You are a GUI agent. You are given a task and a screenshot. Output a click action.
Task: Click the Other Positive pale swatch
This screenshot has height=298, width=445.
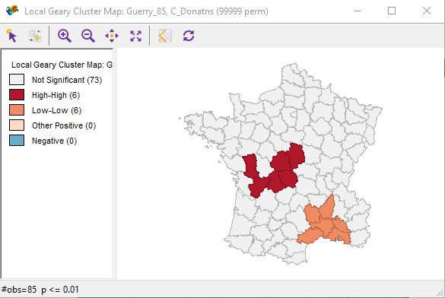(x=17, y=125)
